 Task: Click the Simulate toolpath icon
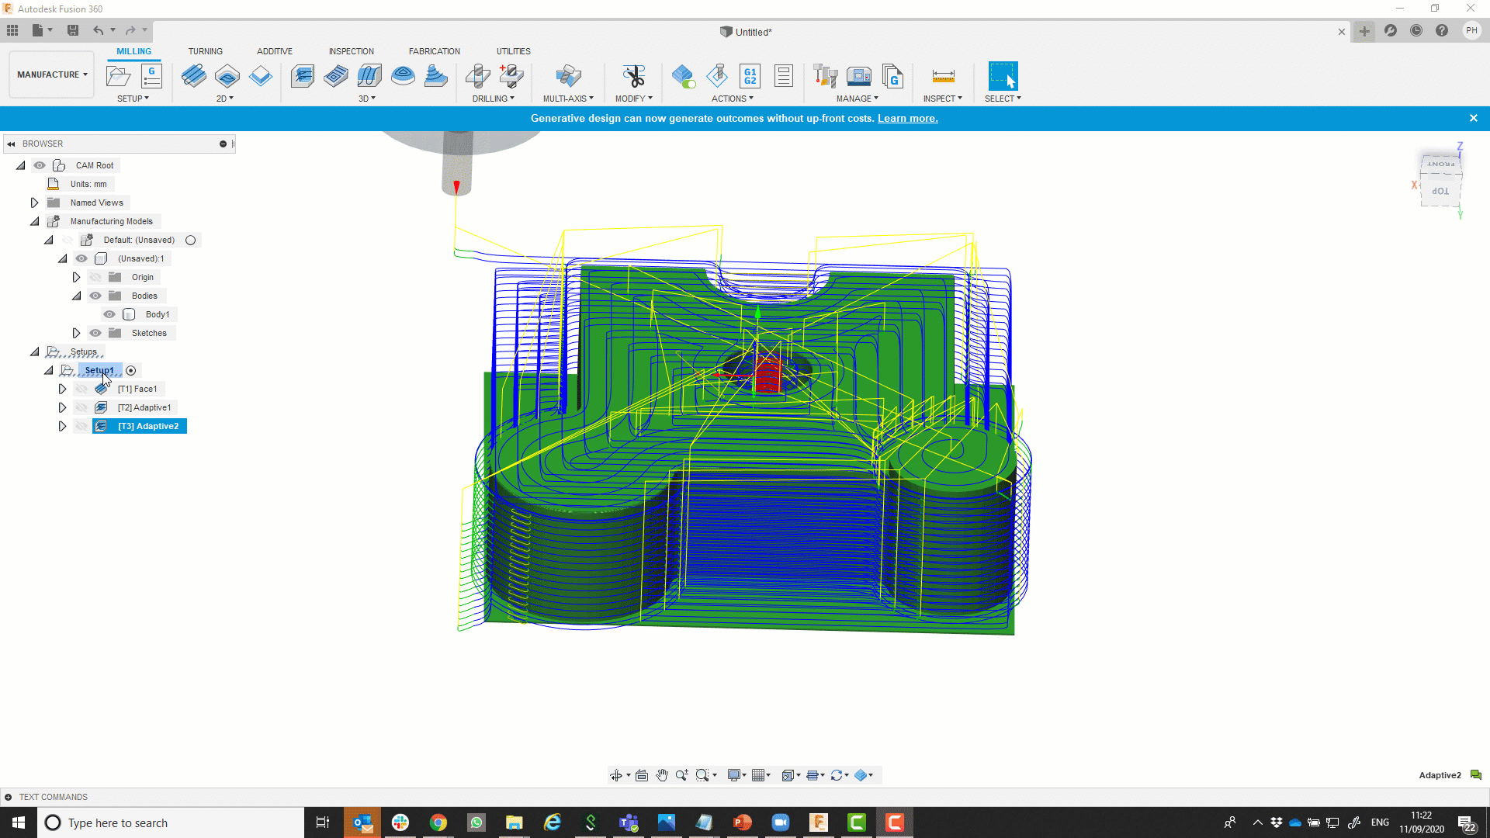pyautogui.click(x=717, y=76)
